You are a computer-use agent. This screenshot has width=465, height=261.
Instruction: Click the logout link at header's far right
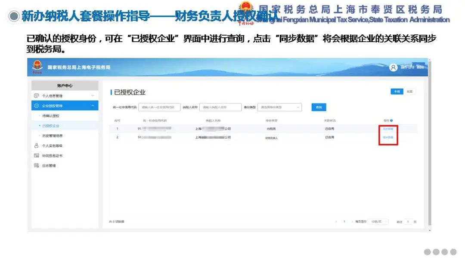pos(420,67)
